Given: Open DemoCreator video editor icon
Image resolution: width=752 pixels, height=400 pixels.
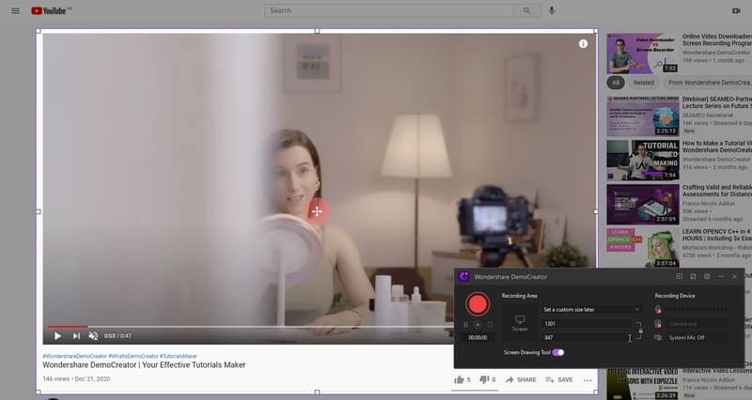Looking at the screenshot, I should click(x=693, y=276).
